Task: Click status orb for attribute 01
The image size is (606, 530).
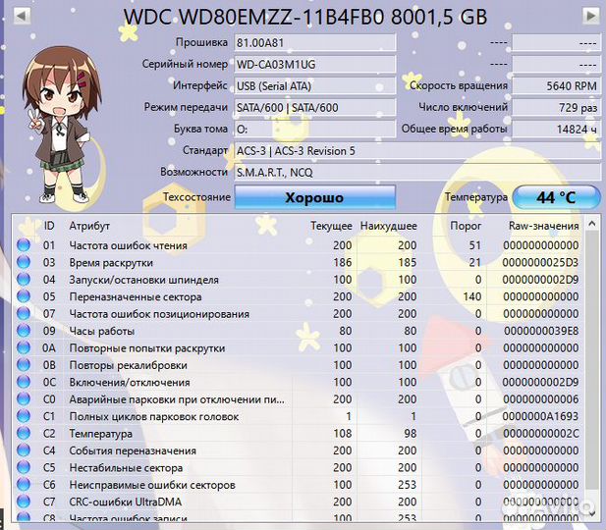Action: [x=24, y=245]
